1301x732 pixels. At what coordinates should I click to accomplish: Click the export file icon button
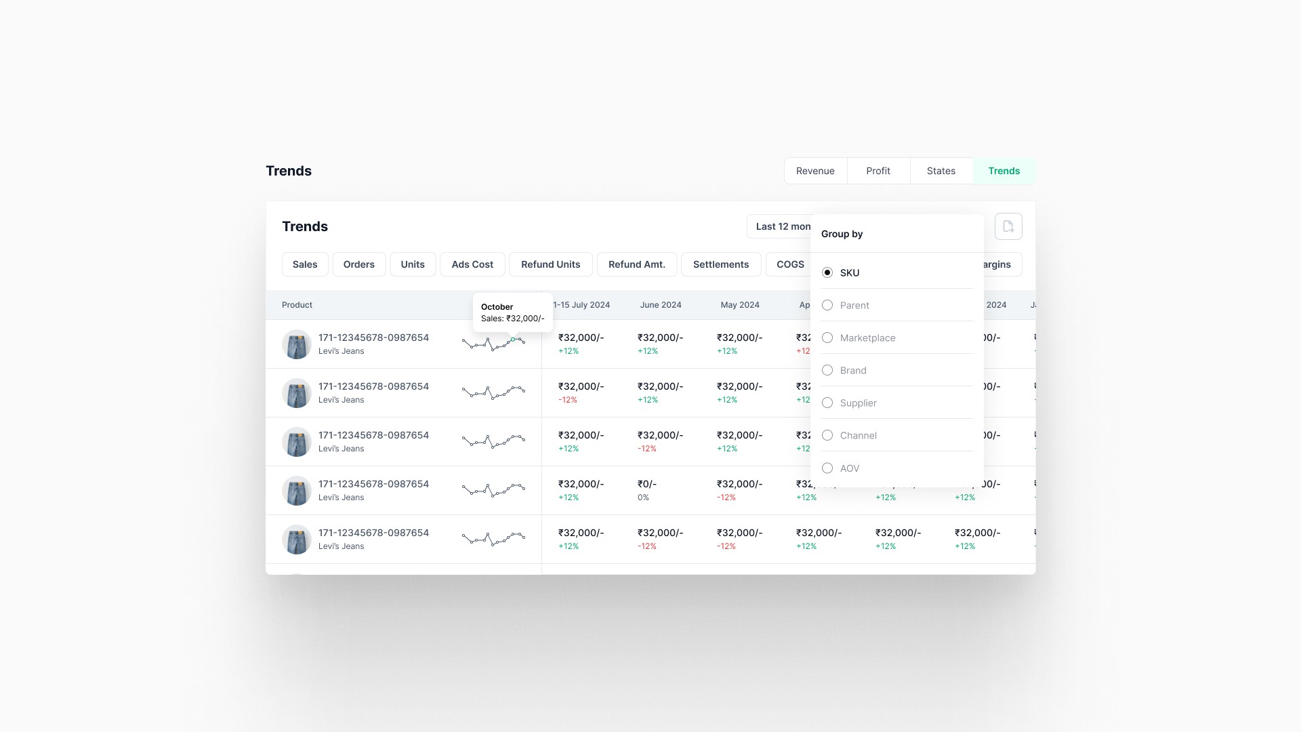pos(1008,226)
